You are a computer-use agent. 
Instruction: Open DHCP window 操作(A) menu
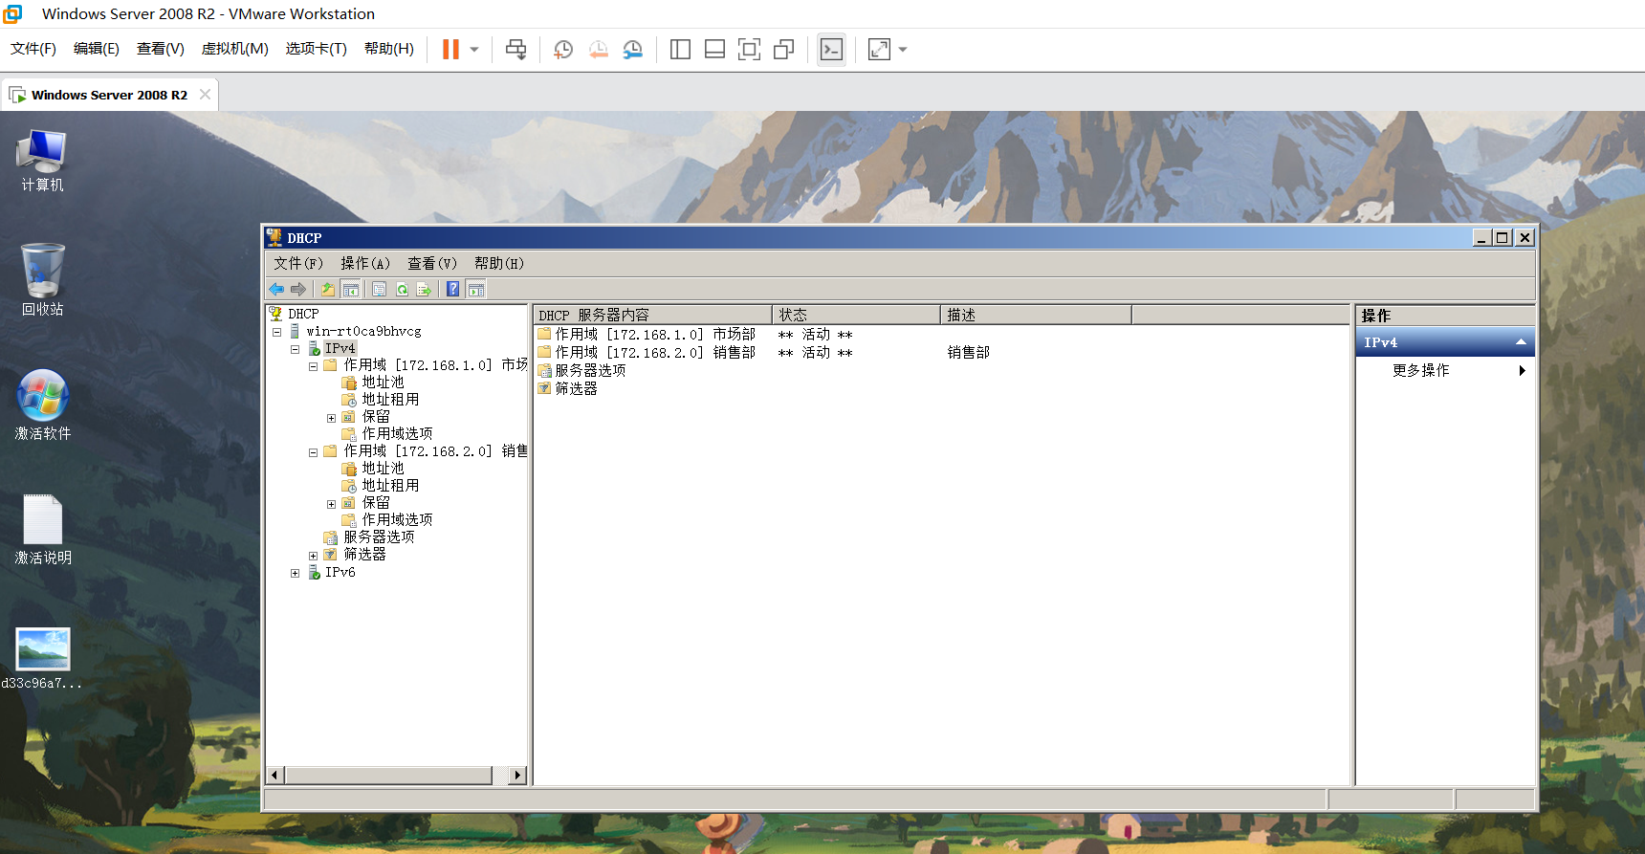click(x=365, y=263)
